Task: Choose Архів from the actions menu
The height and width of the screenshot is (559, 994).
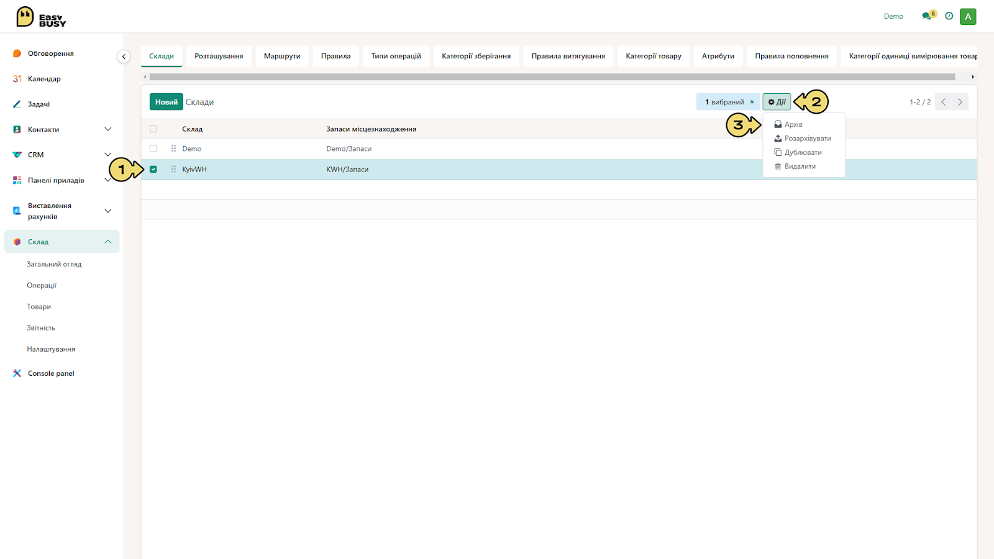Action: click(793, 124)
